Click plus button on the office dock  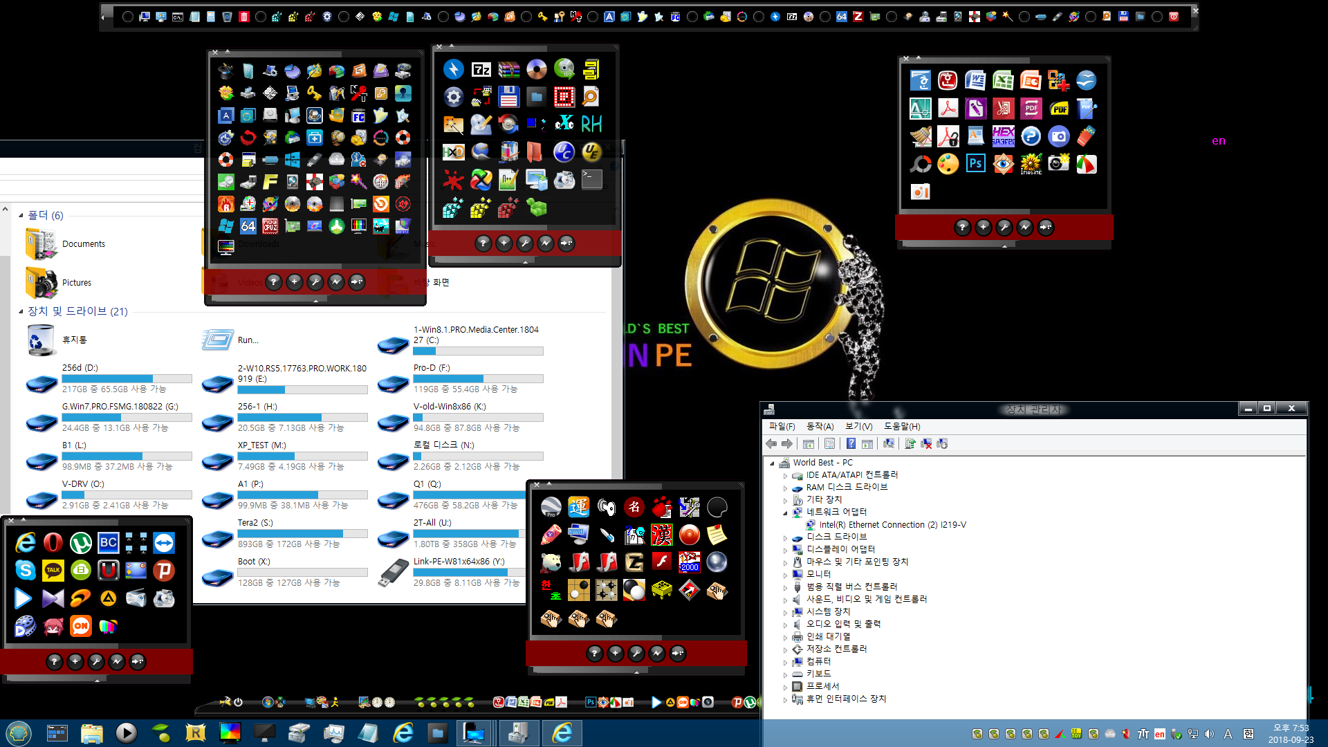(x=983, y=227)
